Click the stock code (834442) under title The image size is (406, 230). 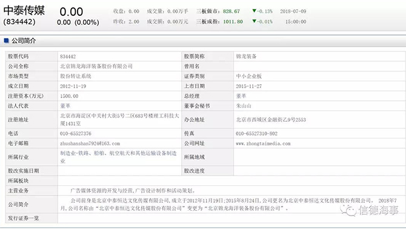click(19, 22)
